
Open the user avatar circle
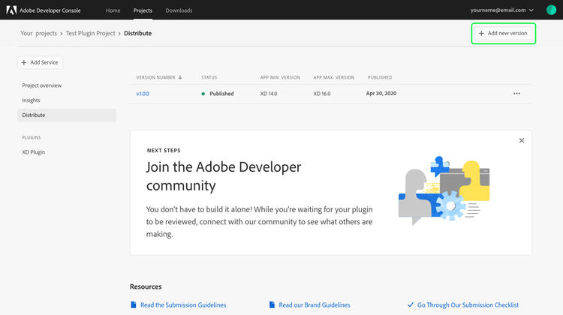coord(551,10)
